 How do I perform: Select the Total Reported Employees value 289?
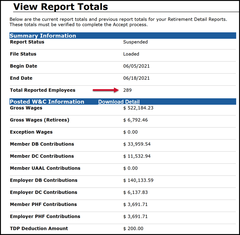tap(127, 90)
